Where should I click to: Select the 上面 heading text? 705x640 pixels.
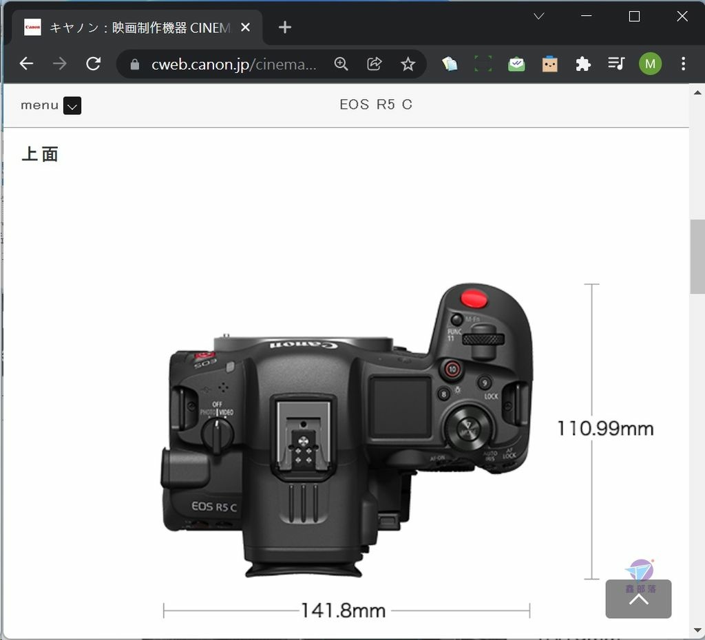pyautogui.click(x=40, y=154)
